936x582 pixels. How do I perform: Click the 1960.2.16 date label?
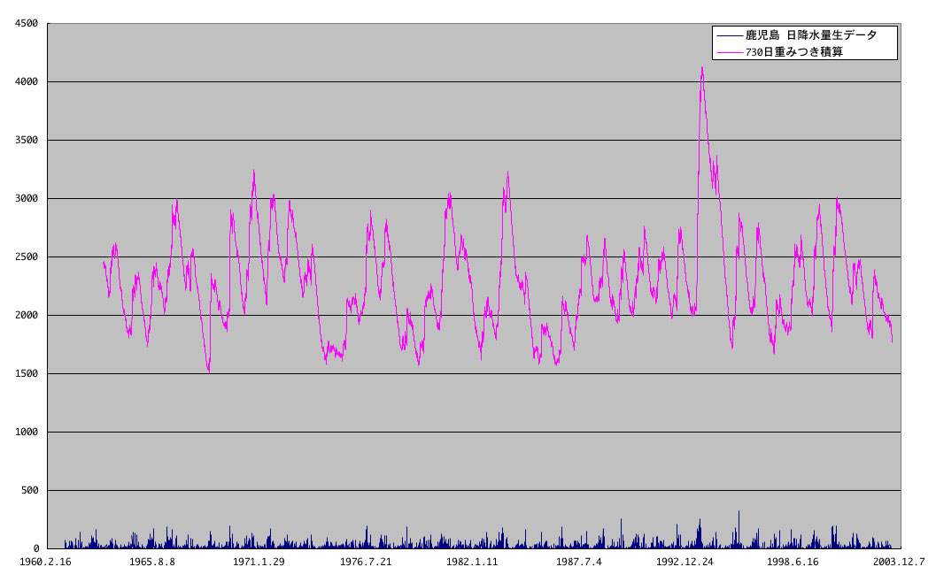43,562
